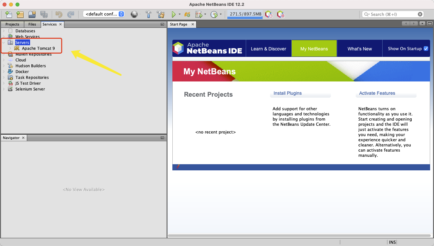Switch to the Files tab
434x246 pixels.
[x=32, y=24]
